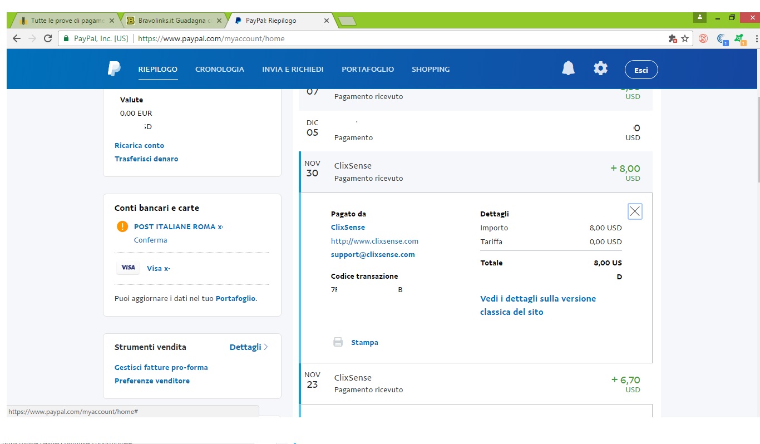
Task: Click the Totale 8,00 USD value
Action: point(608,269)
